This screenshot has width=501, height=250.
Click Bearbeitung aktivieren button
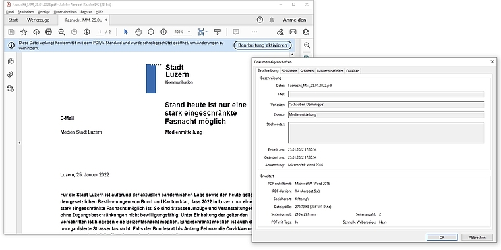[x=262, y=45]
